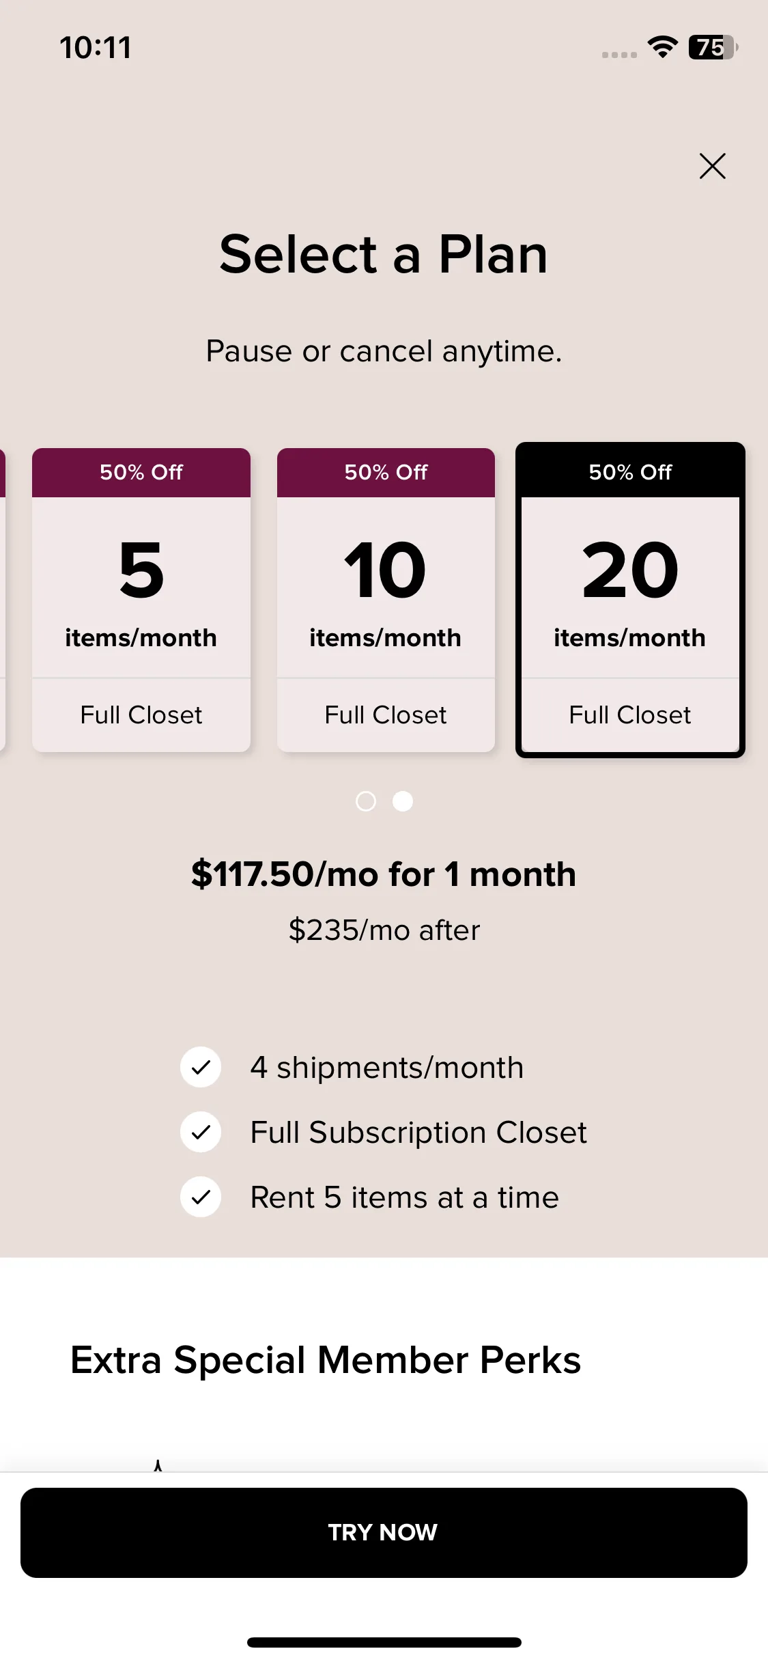
Task: Select the 20 items/month plan card
Action: pos(630,600)
